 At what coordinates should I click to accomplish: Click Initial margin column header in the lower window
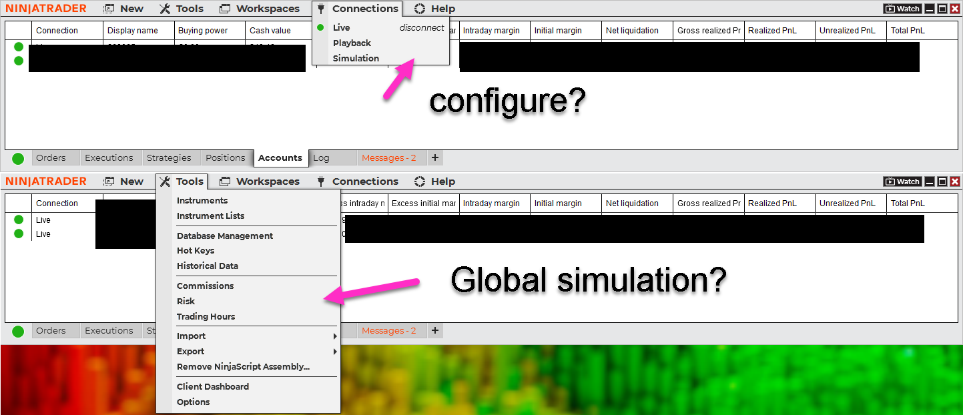pos(566,203)
